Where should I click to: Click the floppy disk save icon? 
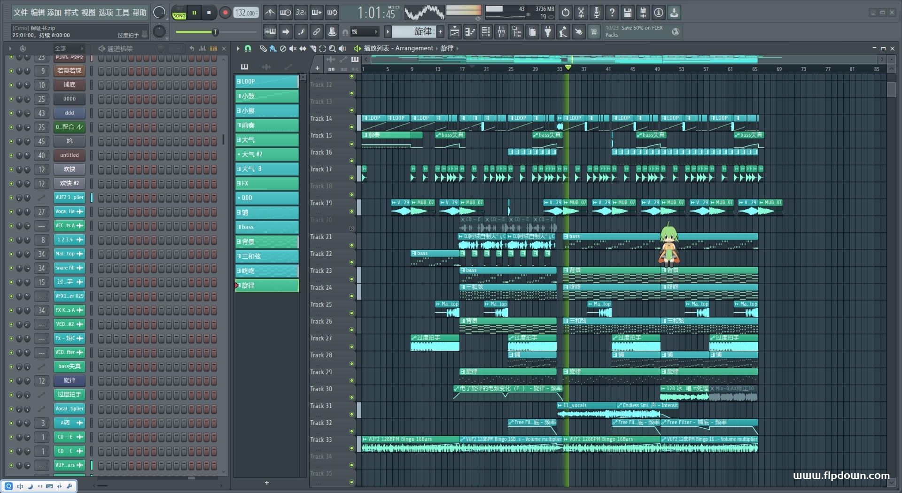click(627, 13)
